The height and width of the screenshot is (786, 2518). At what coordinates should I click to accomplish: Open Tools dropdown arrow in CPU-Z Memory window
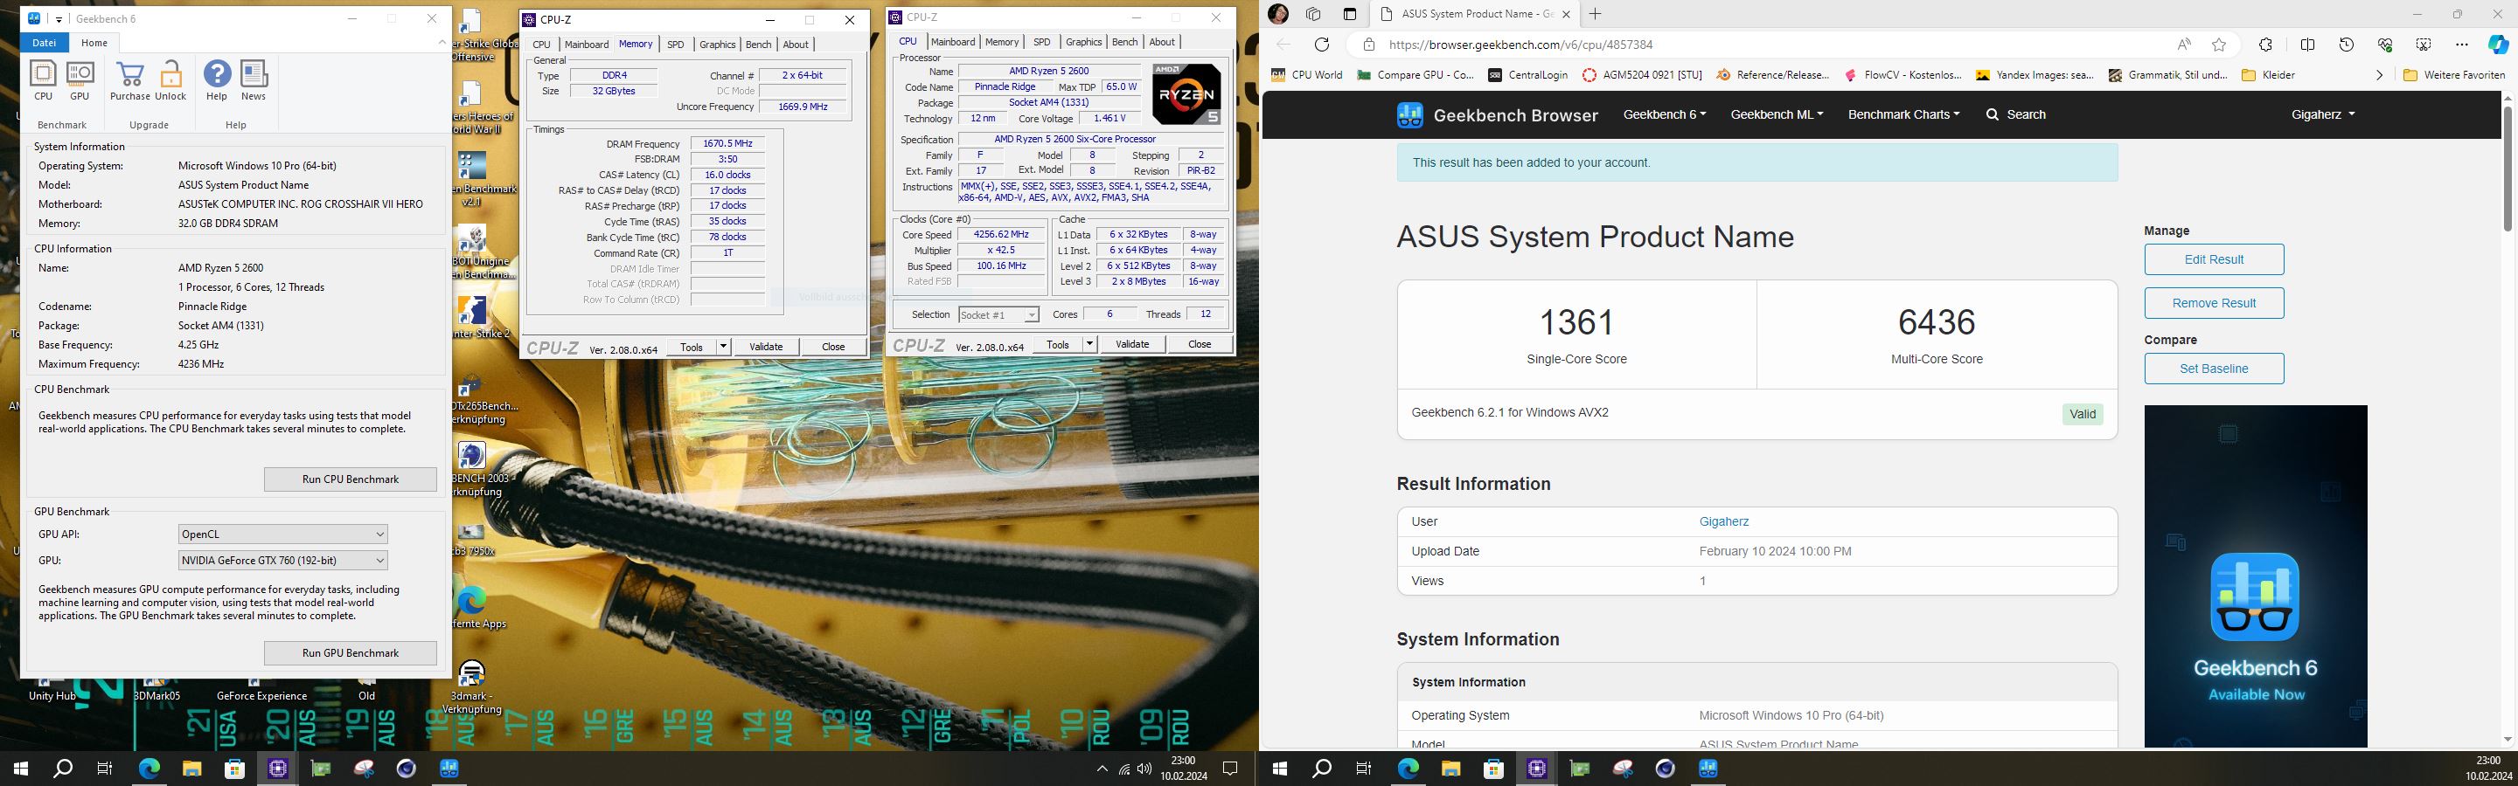point(723,347)
